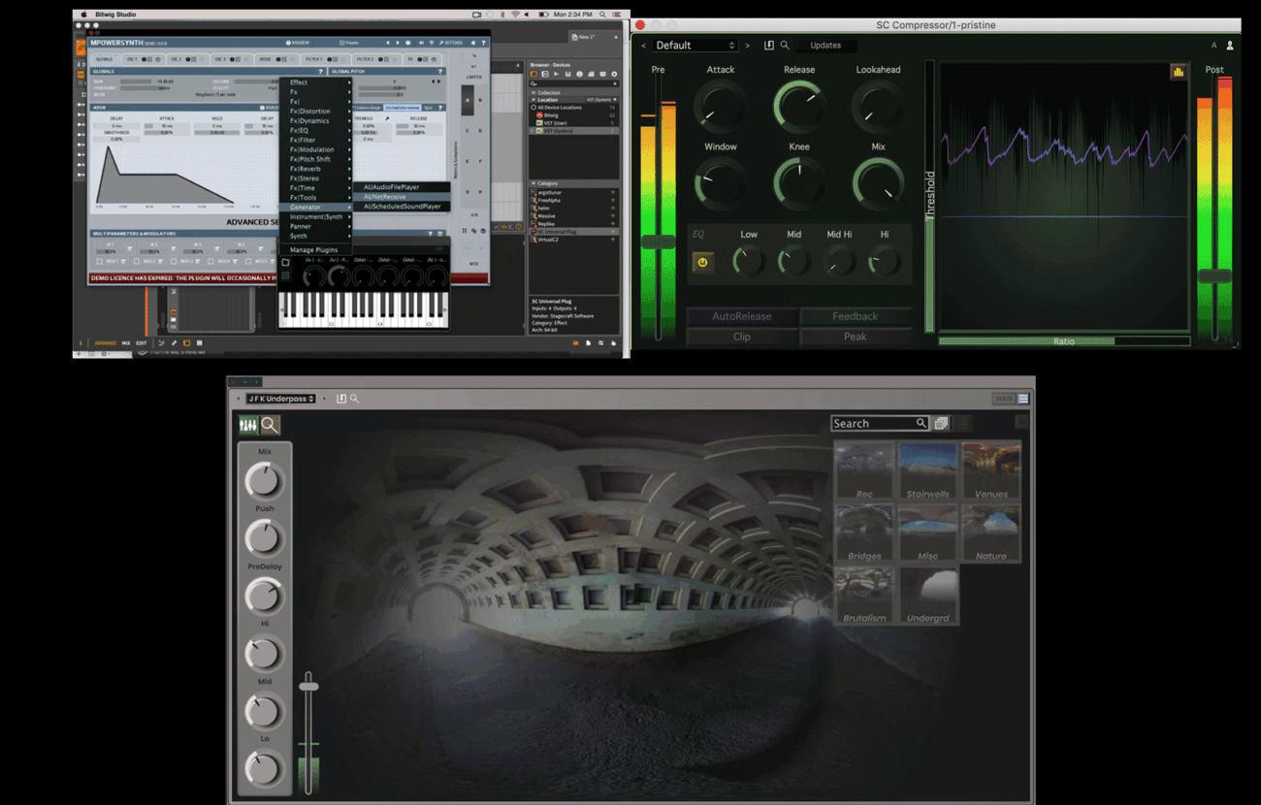1261x805 pixels.
Task: Go to next preset arrow in SC Compressor
Action: [747, 46]
